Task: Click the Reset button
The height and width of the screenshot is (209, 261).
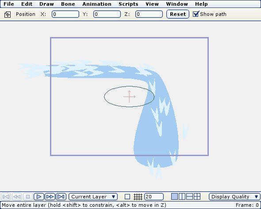Action: (x=178, y=14)
